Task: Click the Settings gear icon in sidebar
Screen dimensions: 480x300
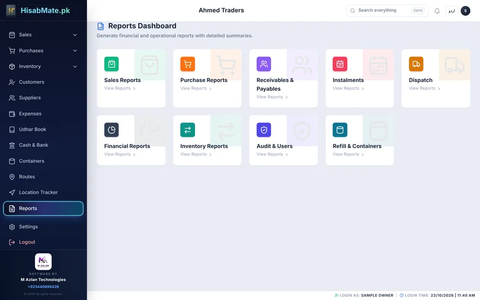Action: [x=12, y=227]
